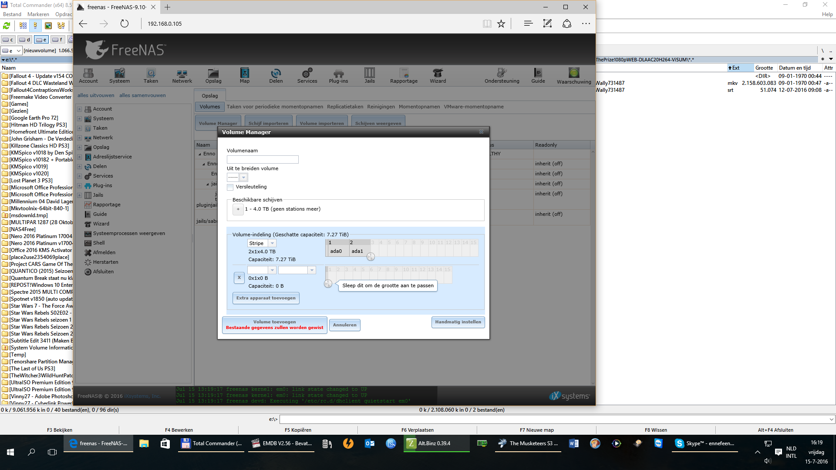Click the plus button for 4.0 TB disks
Viewport: 836px width, 470px height.
238,209
